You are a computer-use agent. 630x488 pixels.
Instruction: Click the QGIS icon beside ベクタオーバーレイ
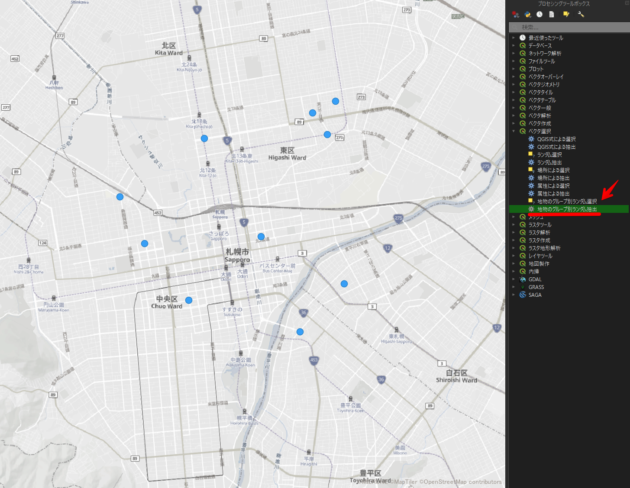(523, 77)
